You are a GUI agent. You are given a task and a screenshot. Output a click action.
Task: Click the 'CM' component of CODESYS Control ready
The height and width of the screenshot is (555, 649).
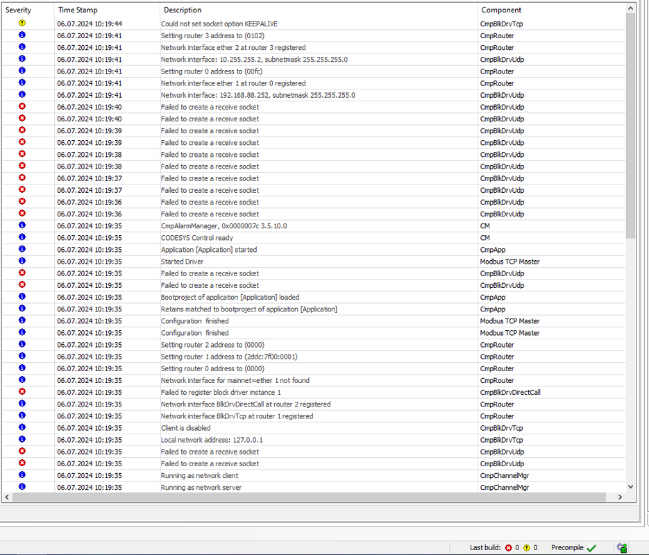(484, 238)
